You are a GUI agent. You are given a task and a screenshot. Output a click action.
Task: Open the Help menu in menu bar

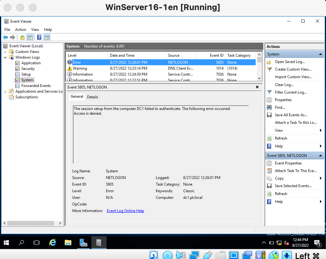point(48,30)
